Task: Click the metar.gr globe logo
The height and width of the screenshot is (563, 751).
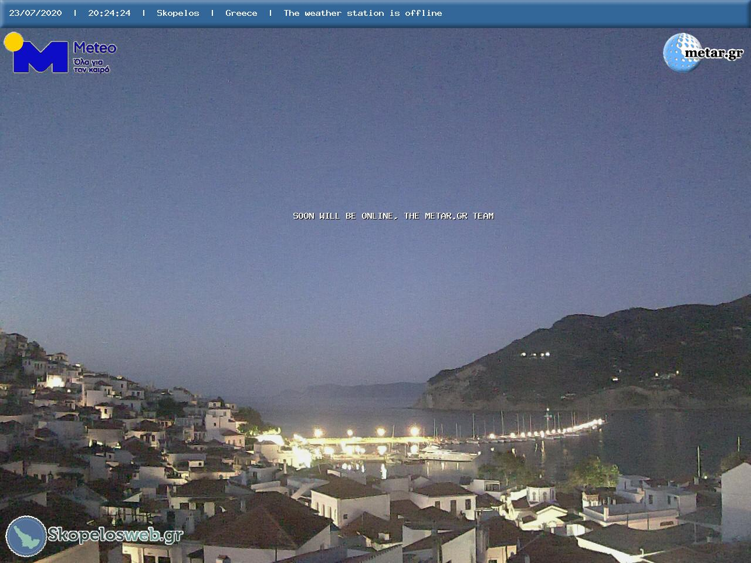Action: [682, 52]
